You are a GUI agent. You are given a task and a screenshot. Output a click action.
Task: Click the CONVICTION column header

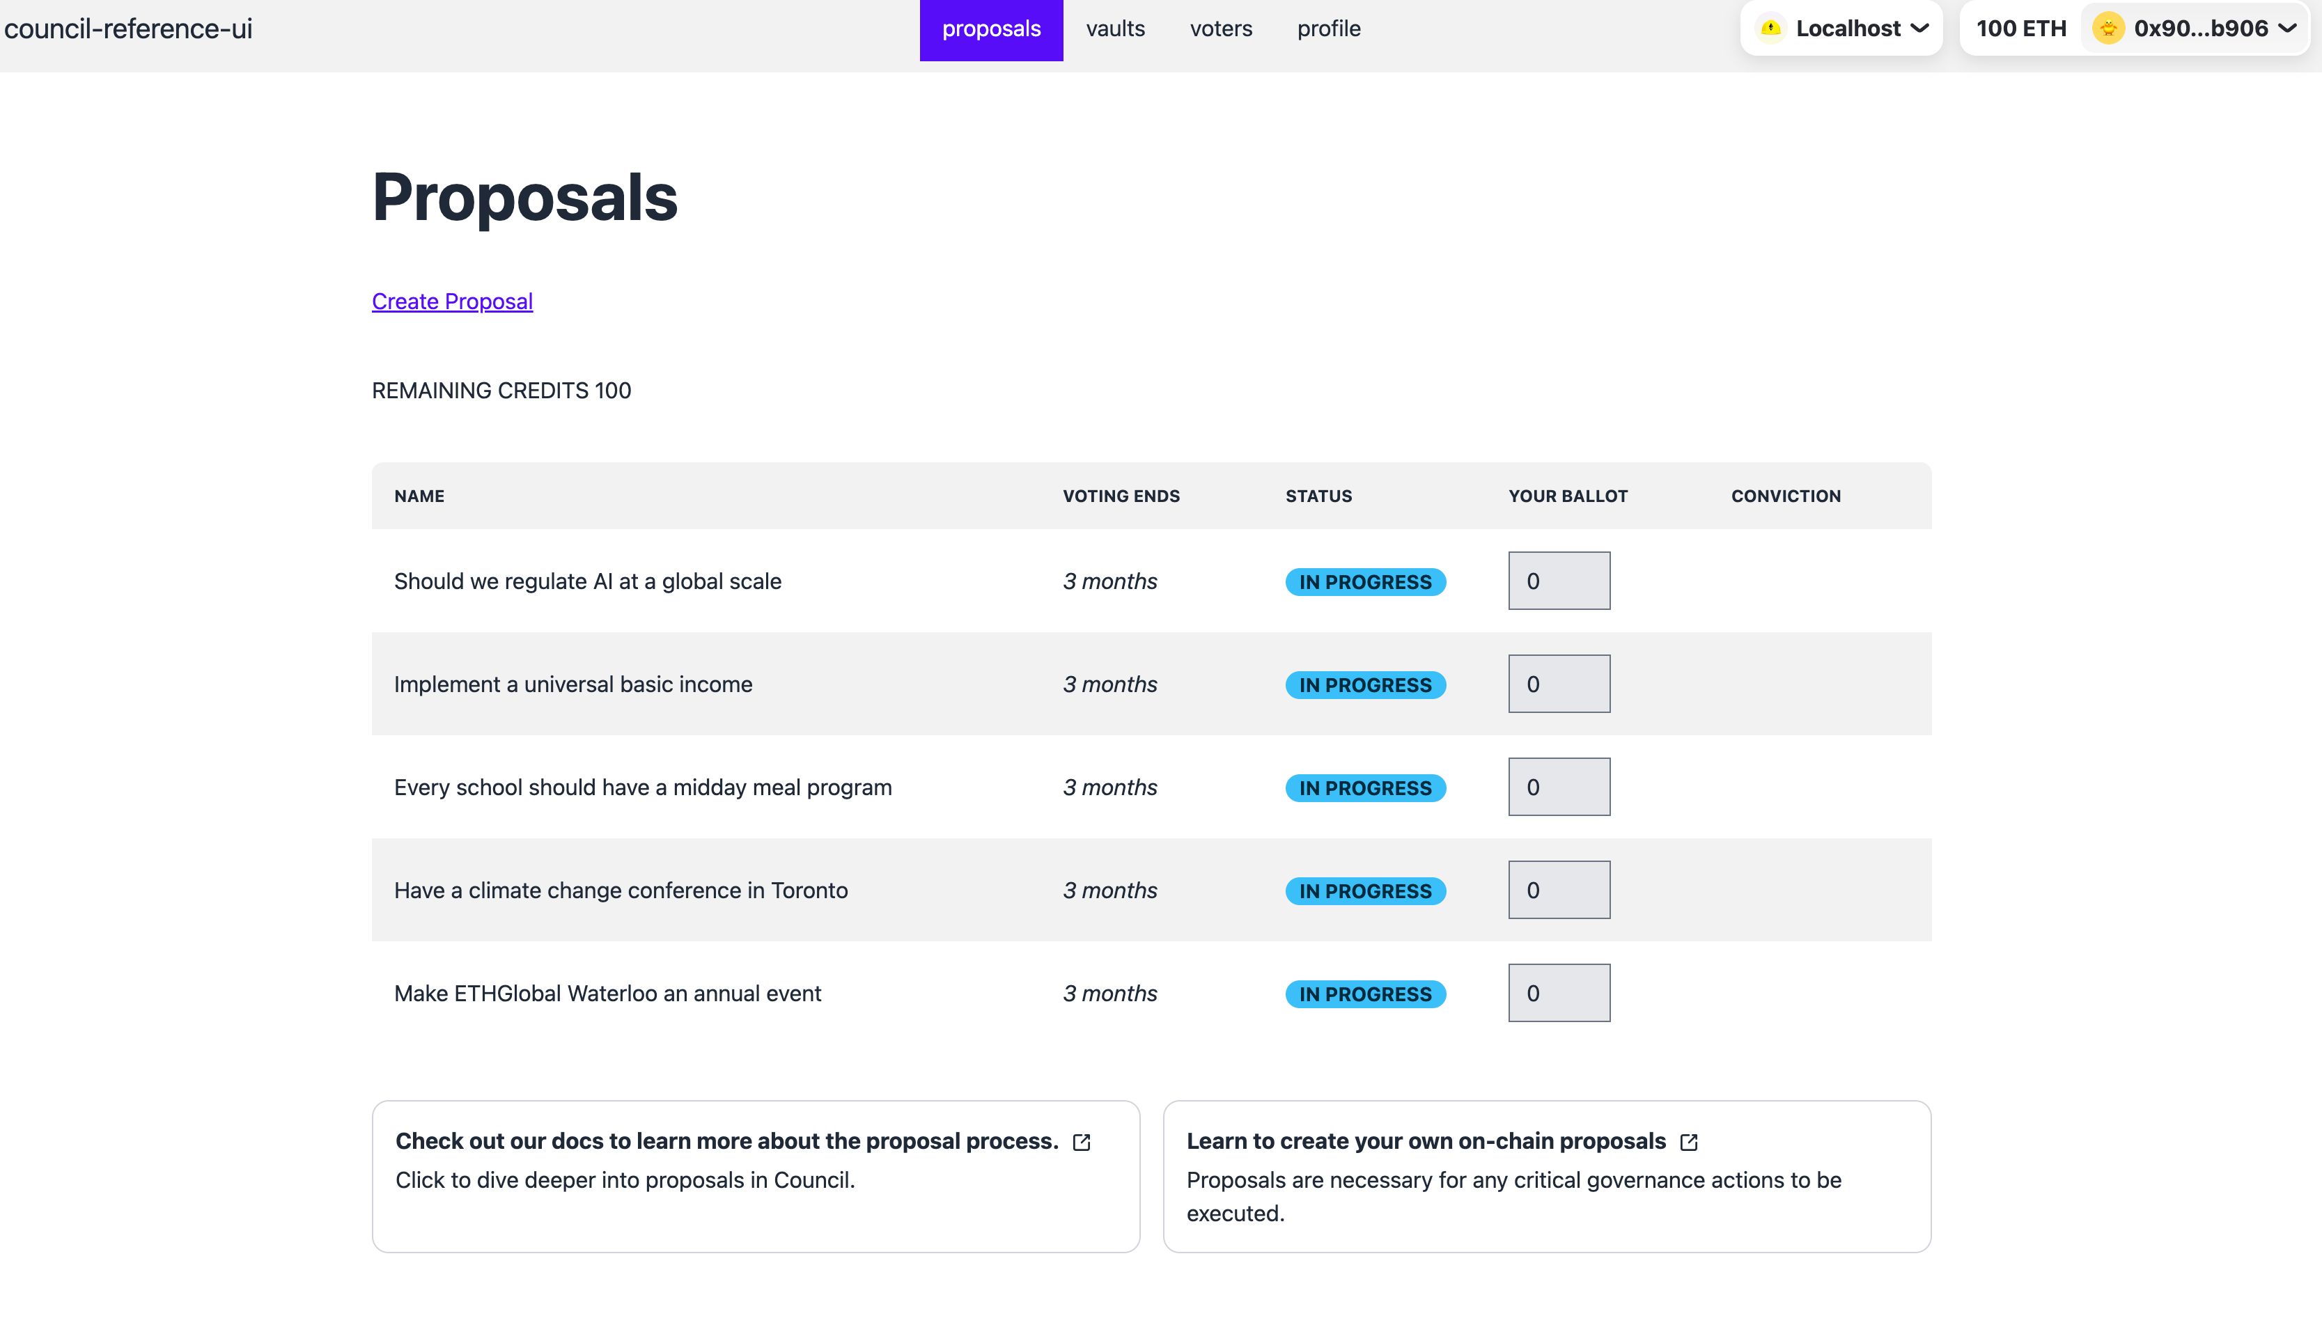coord(1786,496)
